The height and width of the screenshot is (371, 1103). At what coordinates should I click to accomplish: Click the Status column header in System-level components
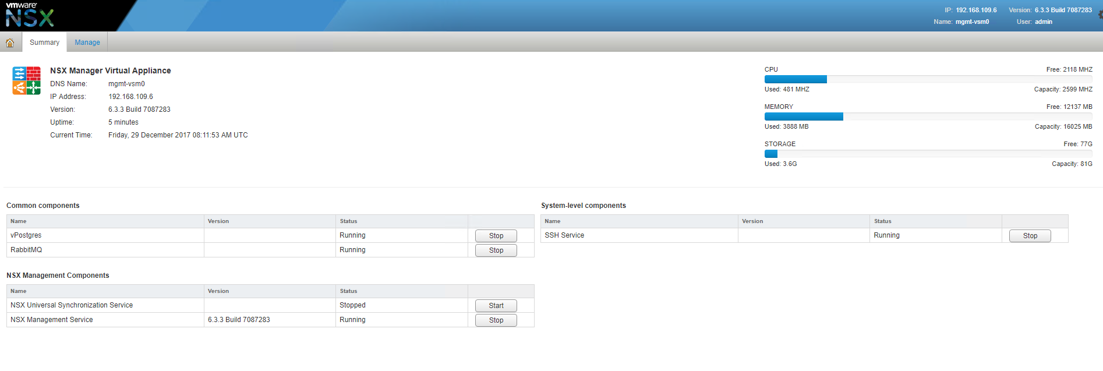tap(882, 221)
